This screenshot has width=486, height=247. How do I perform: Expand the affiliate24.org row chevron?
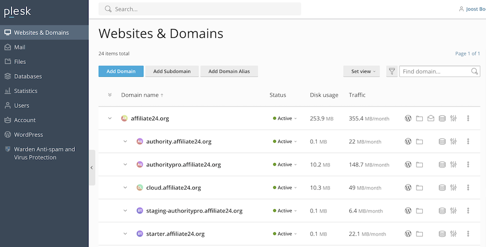[x=110, y=118]
